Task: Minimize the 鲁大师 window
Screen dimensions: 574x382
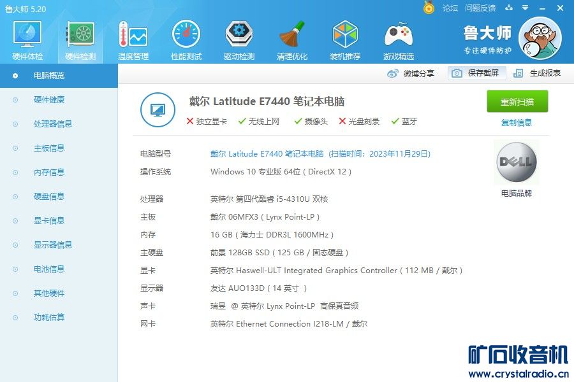Action: pos(543,8)
